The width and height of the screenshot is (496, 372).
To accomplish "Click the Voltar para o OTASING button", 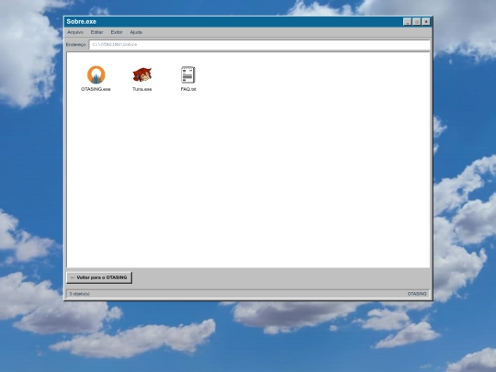I will pyautogui.click(x=99, y=277).
